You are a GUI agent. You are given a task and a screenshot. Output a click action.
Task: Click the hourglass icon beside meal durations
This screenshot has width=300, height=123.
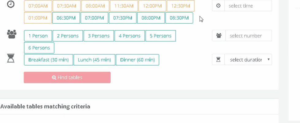click(x=11, y=58)
